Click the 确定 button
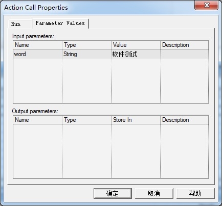Viewport: 222px width, 206px height. click(113, 193)
